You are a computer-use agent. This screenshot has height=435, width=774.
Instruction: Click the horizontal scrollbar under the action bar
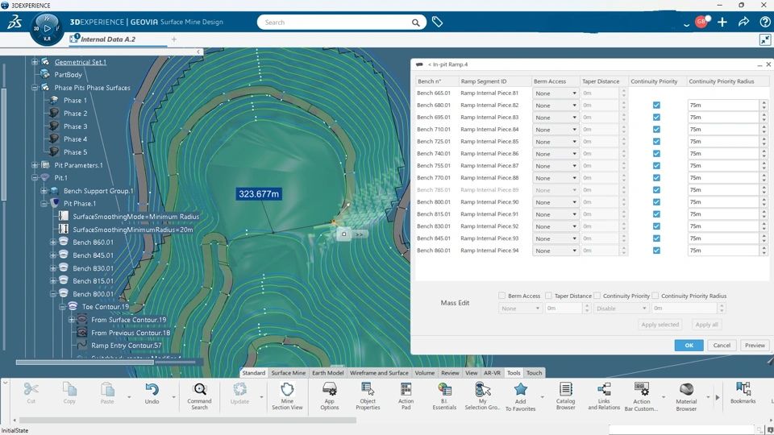pos(185,420)
